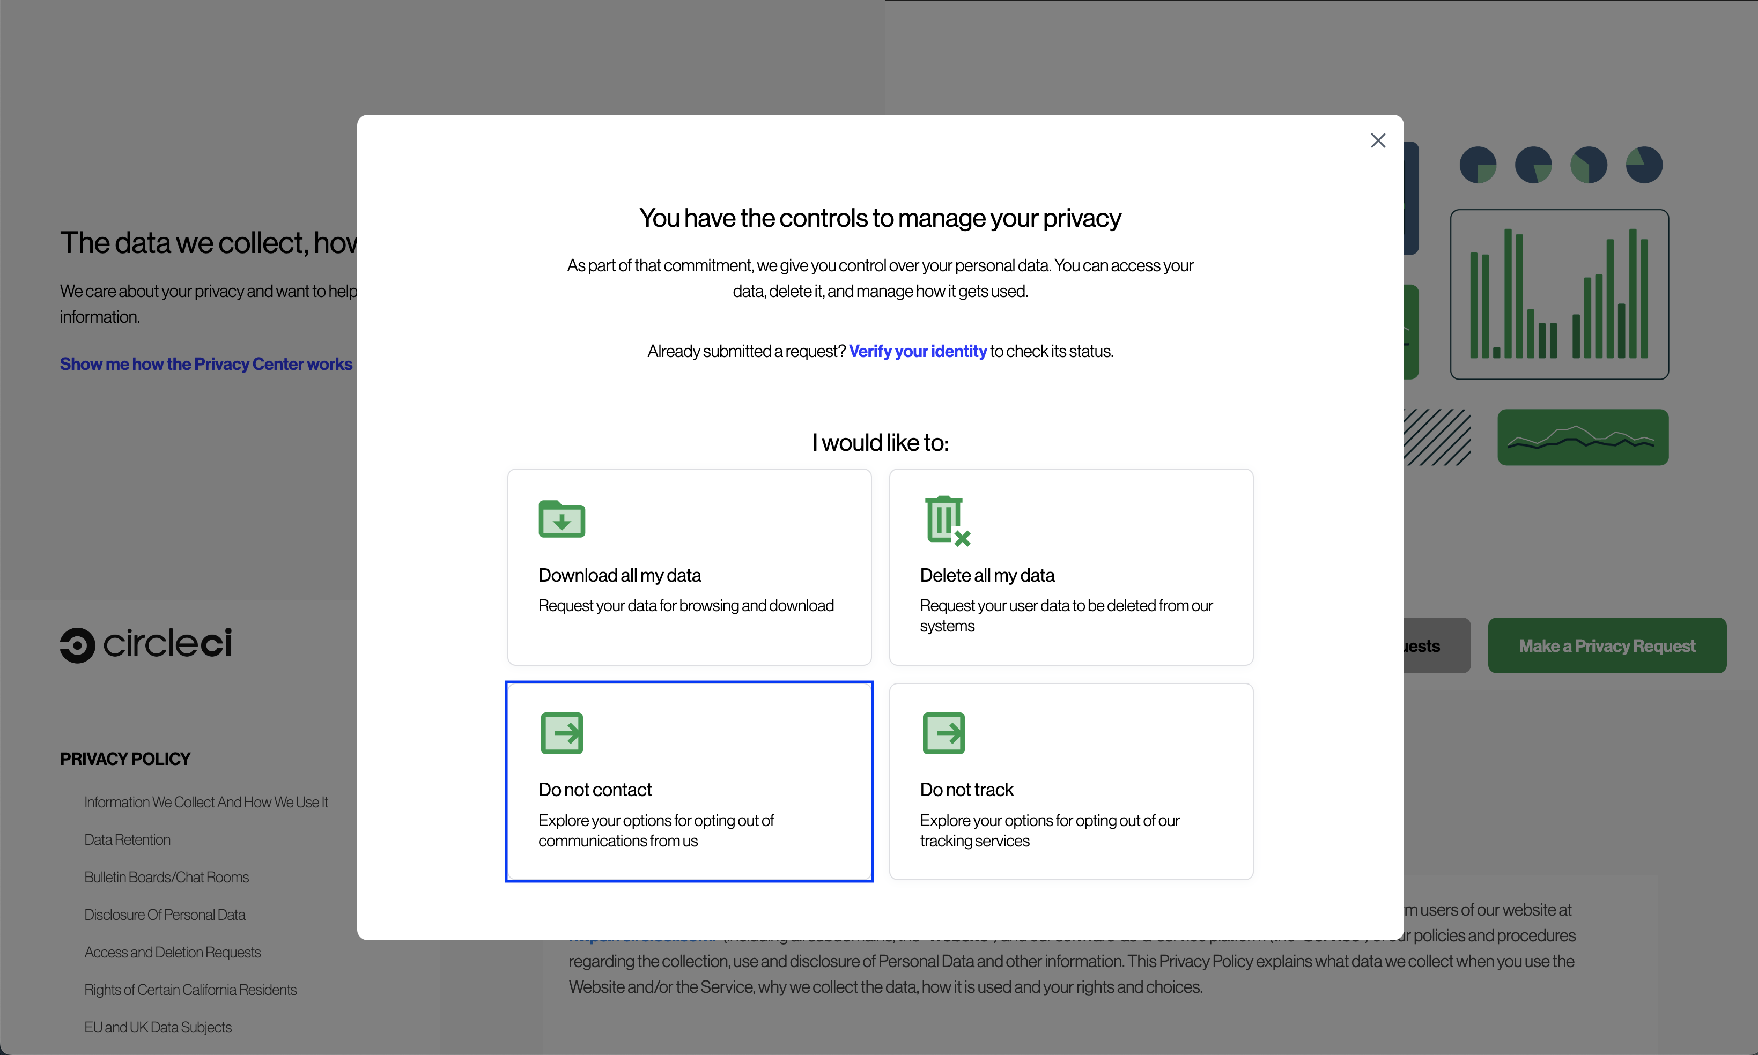
Task: Jump to Disclosure Of Personal Data
Action: (164, 915)
